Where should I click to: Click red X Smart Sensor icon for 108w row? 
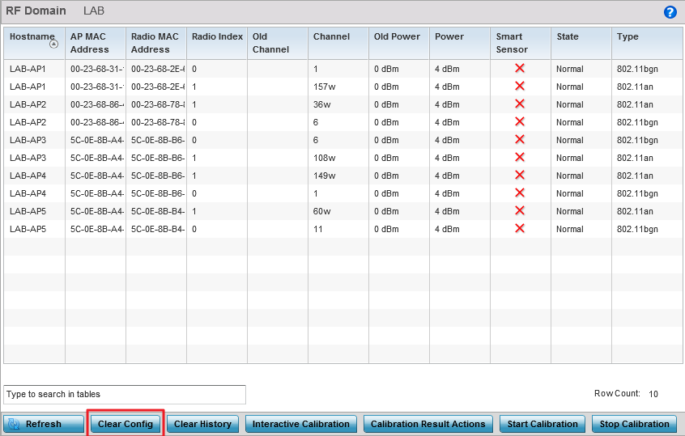520,157
